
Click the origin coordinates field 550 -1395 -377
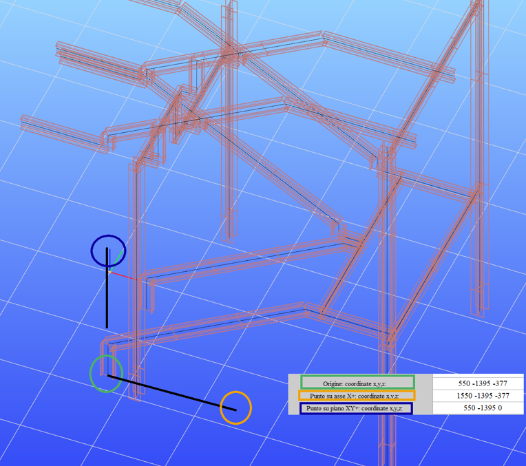tap(478, 383)
